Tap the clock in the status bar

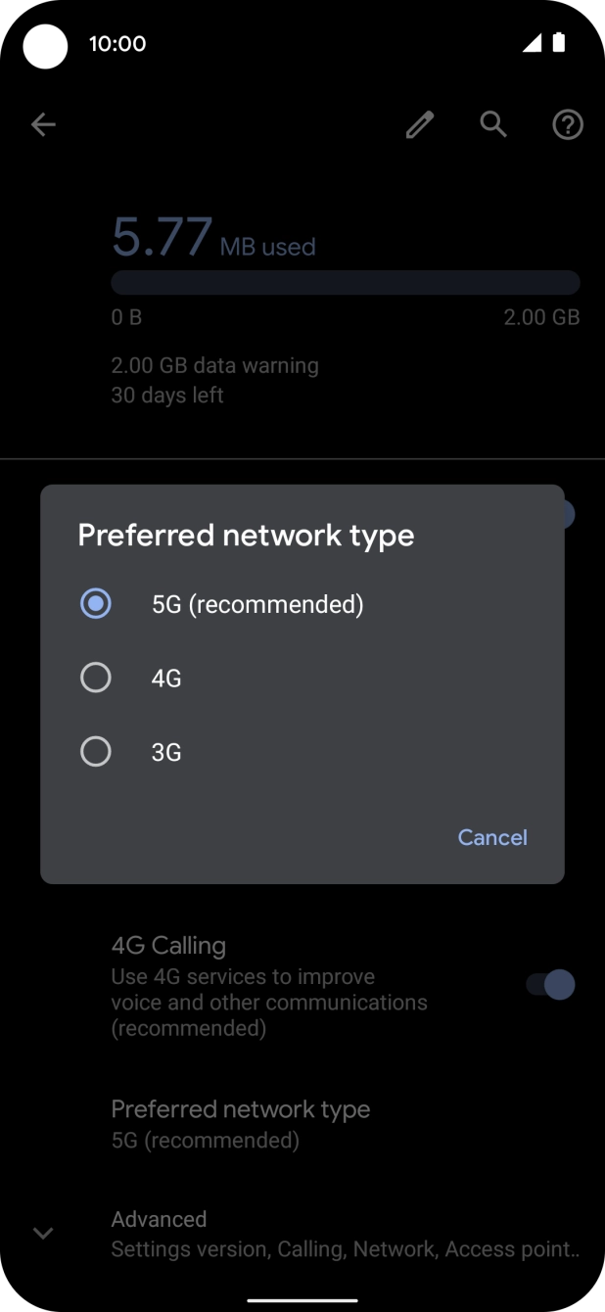pyautogui.click(x=117, y=43)
